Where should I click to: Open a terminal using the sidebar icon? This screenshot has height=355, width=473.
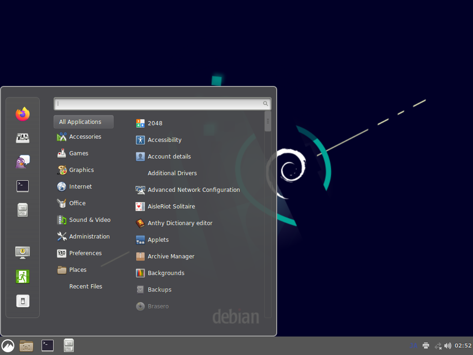click(x=22, y=186)
